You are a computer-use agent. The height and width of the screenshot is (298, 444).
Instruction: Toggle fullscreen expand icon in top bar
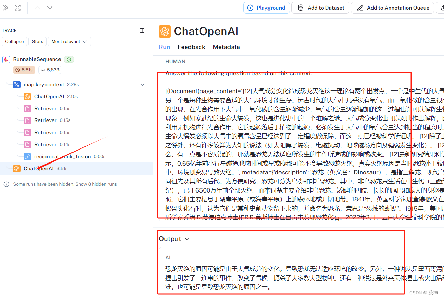click(x=18, y=8)
